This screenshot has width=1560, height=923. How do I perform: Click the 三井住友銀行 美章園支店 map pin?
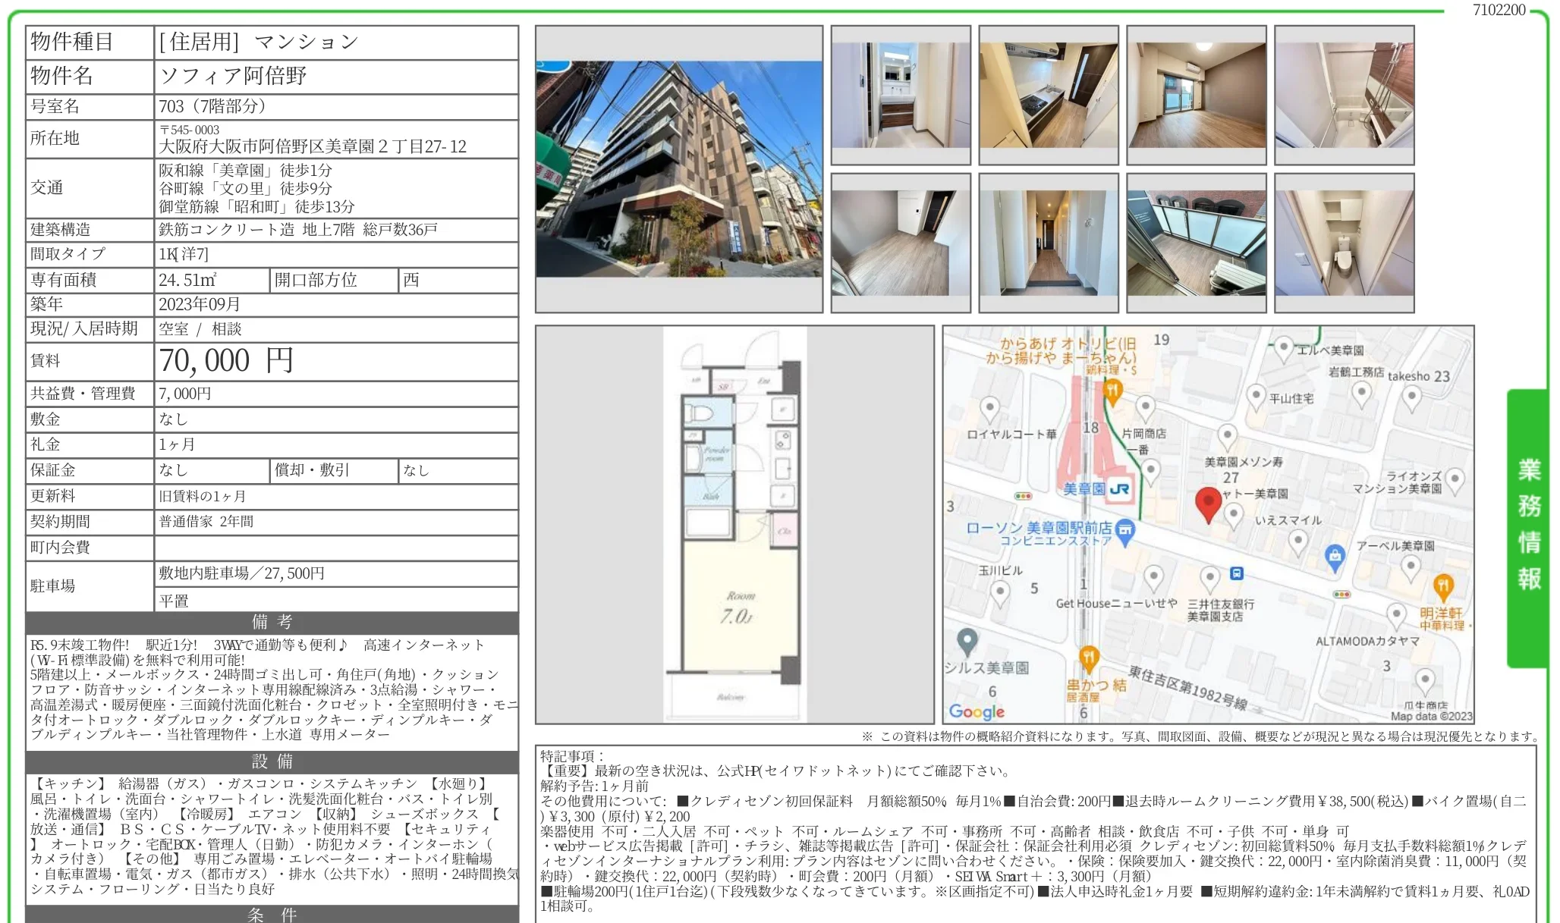1210,579
